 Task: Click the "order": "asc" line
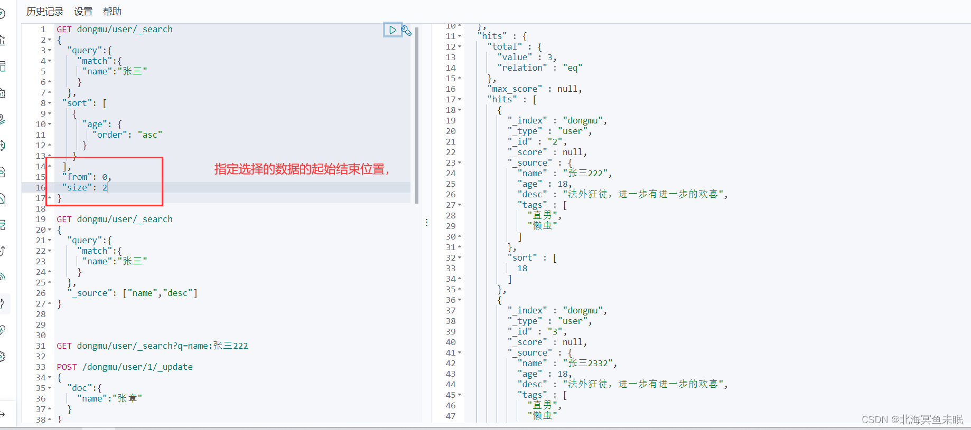127,135
